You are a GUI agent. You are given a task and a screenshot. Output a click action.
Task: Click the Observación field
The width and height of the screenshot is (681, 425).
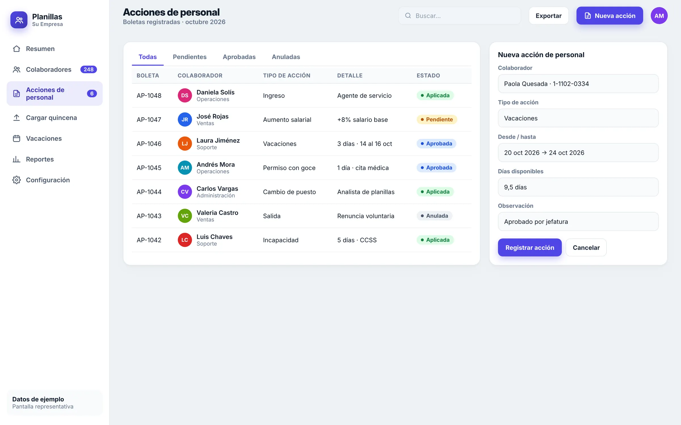(x=578, y=222)
